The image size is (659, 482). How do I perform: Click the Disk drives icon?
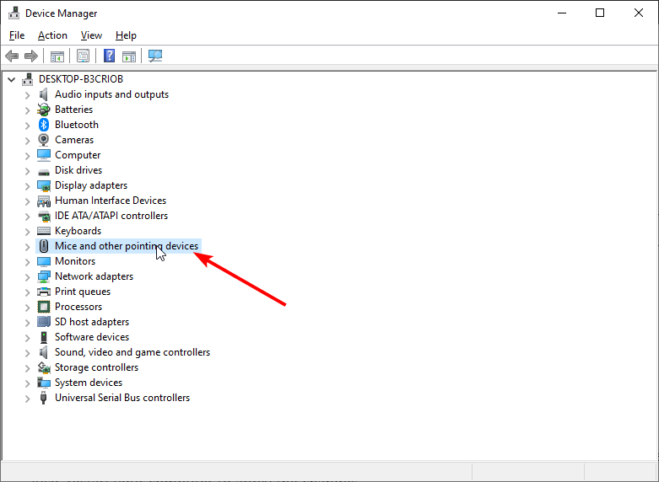(44, 171)
